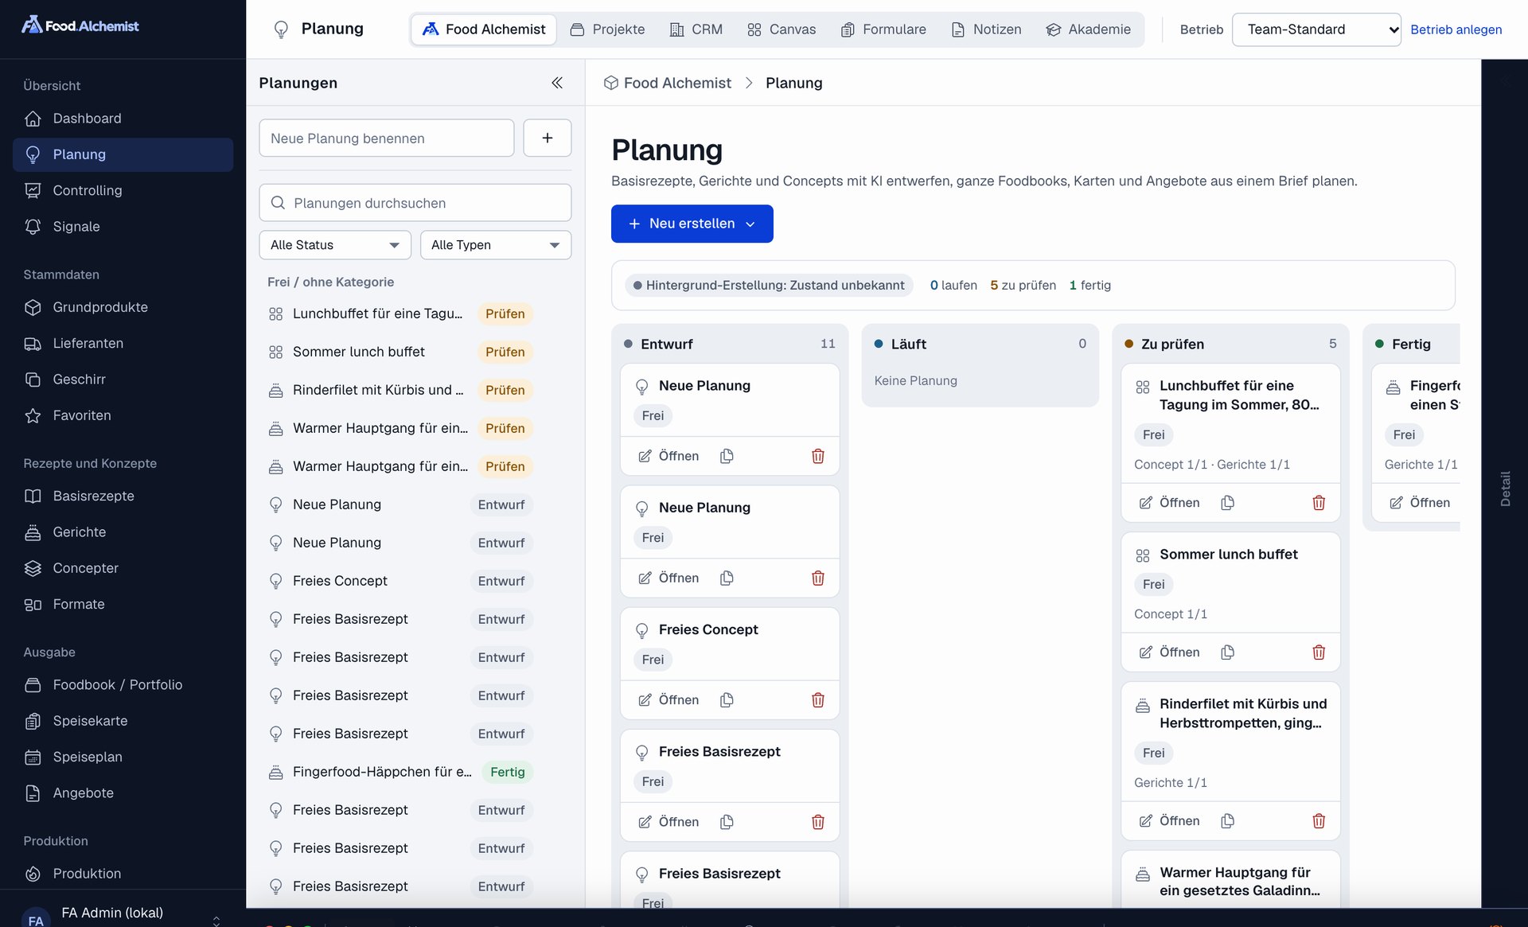
Task: Open the Alle Status filter dropdown
Action: (335, 245)
